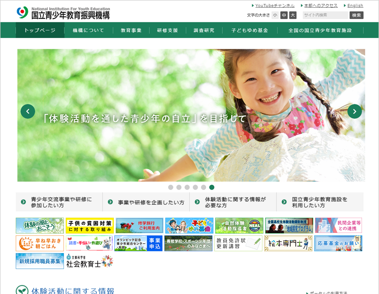Open 青少年交流事業や研修に参加したい方 section
The height and width of the screenshot is (294, 379).
(x=59, y=202)
